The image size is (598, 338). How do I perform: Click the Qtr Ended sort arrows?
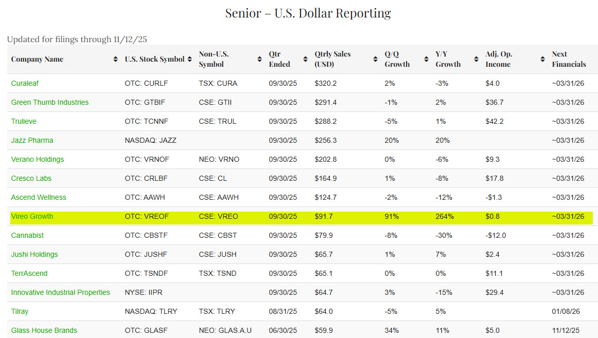pyautogui.click(x=305, y=60)
